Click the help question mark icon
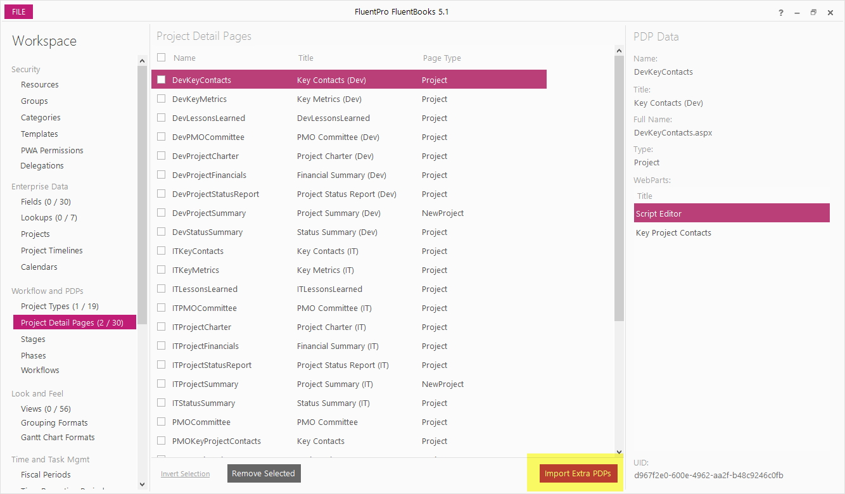The height and width of the screenshot is (494, 845). tap(781, 12)
